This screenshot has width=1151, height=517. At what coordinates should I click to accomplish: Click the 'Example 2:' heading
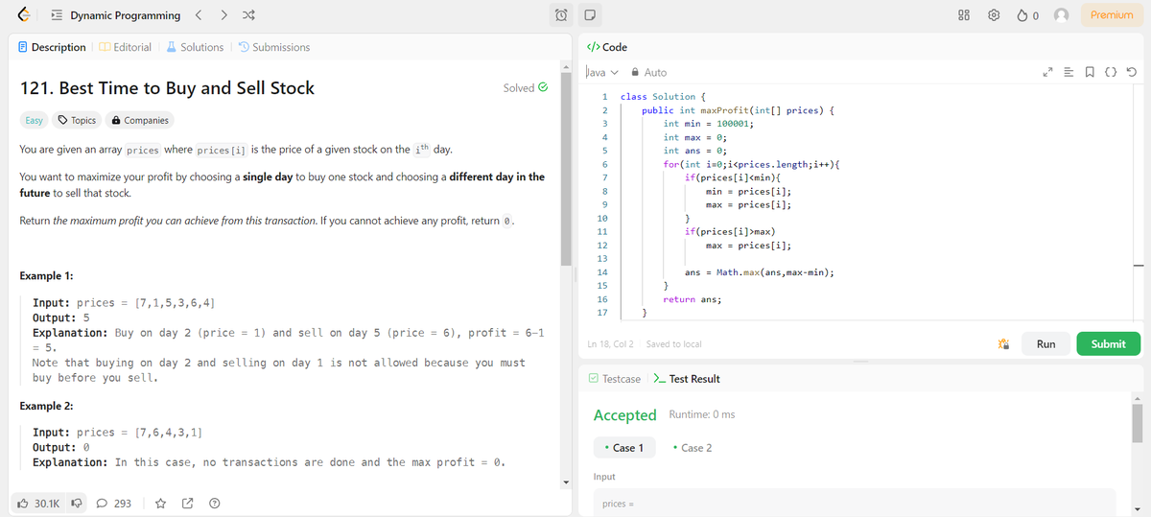point(46,406)
